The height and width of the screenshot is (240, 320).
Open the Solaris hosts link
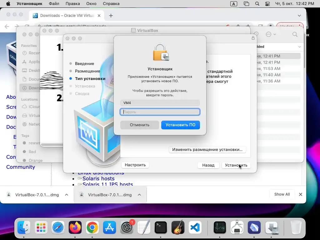click(98, 178)
